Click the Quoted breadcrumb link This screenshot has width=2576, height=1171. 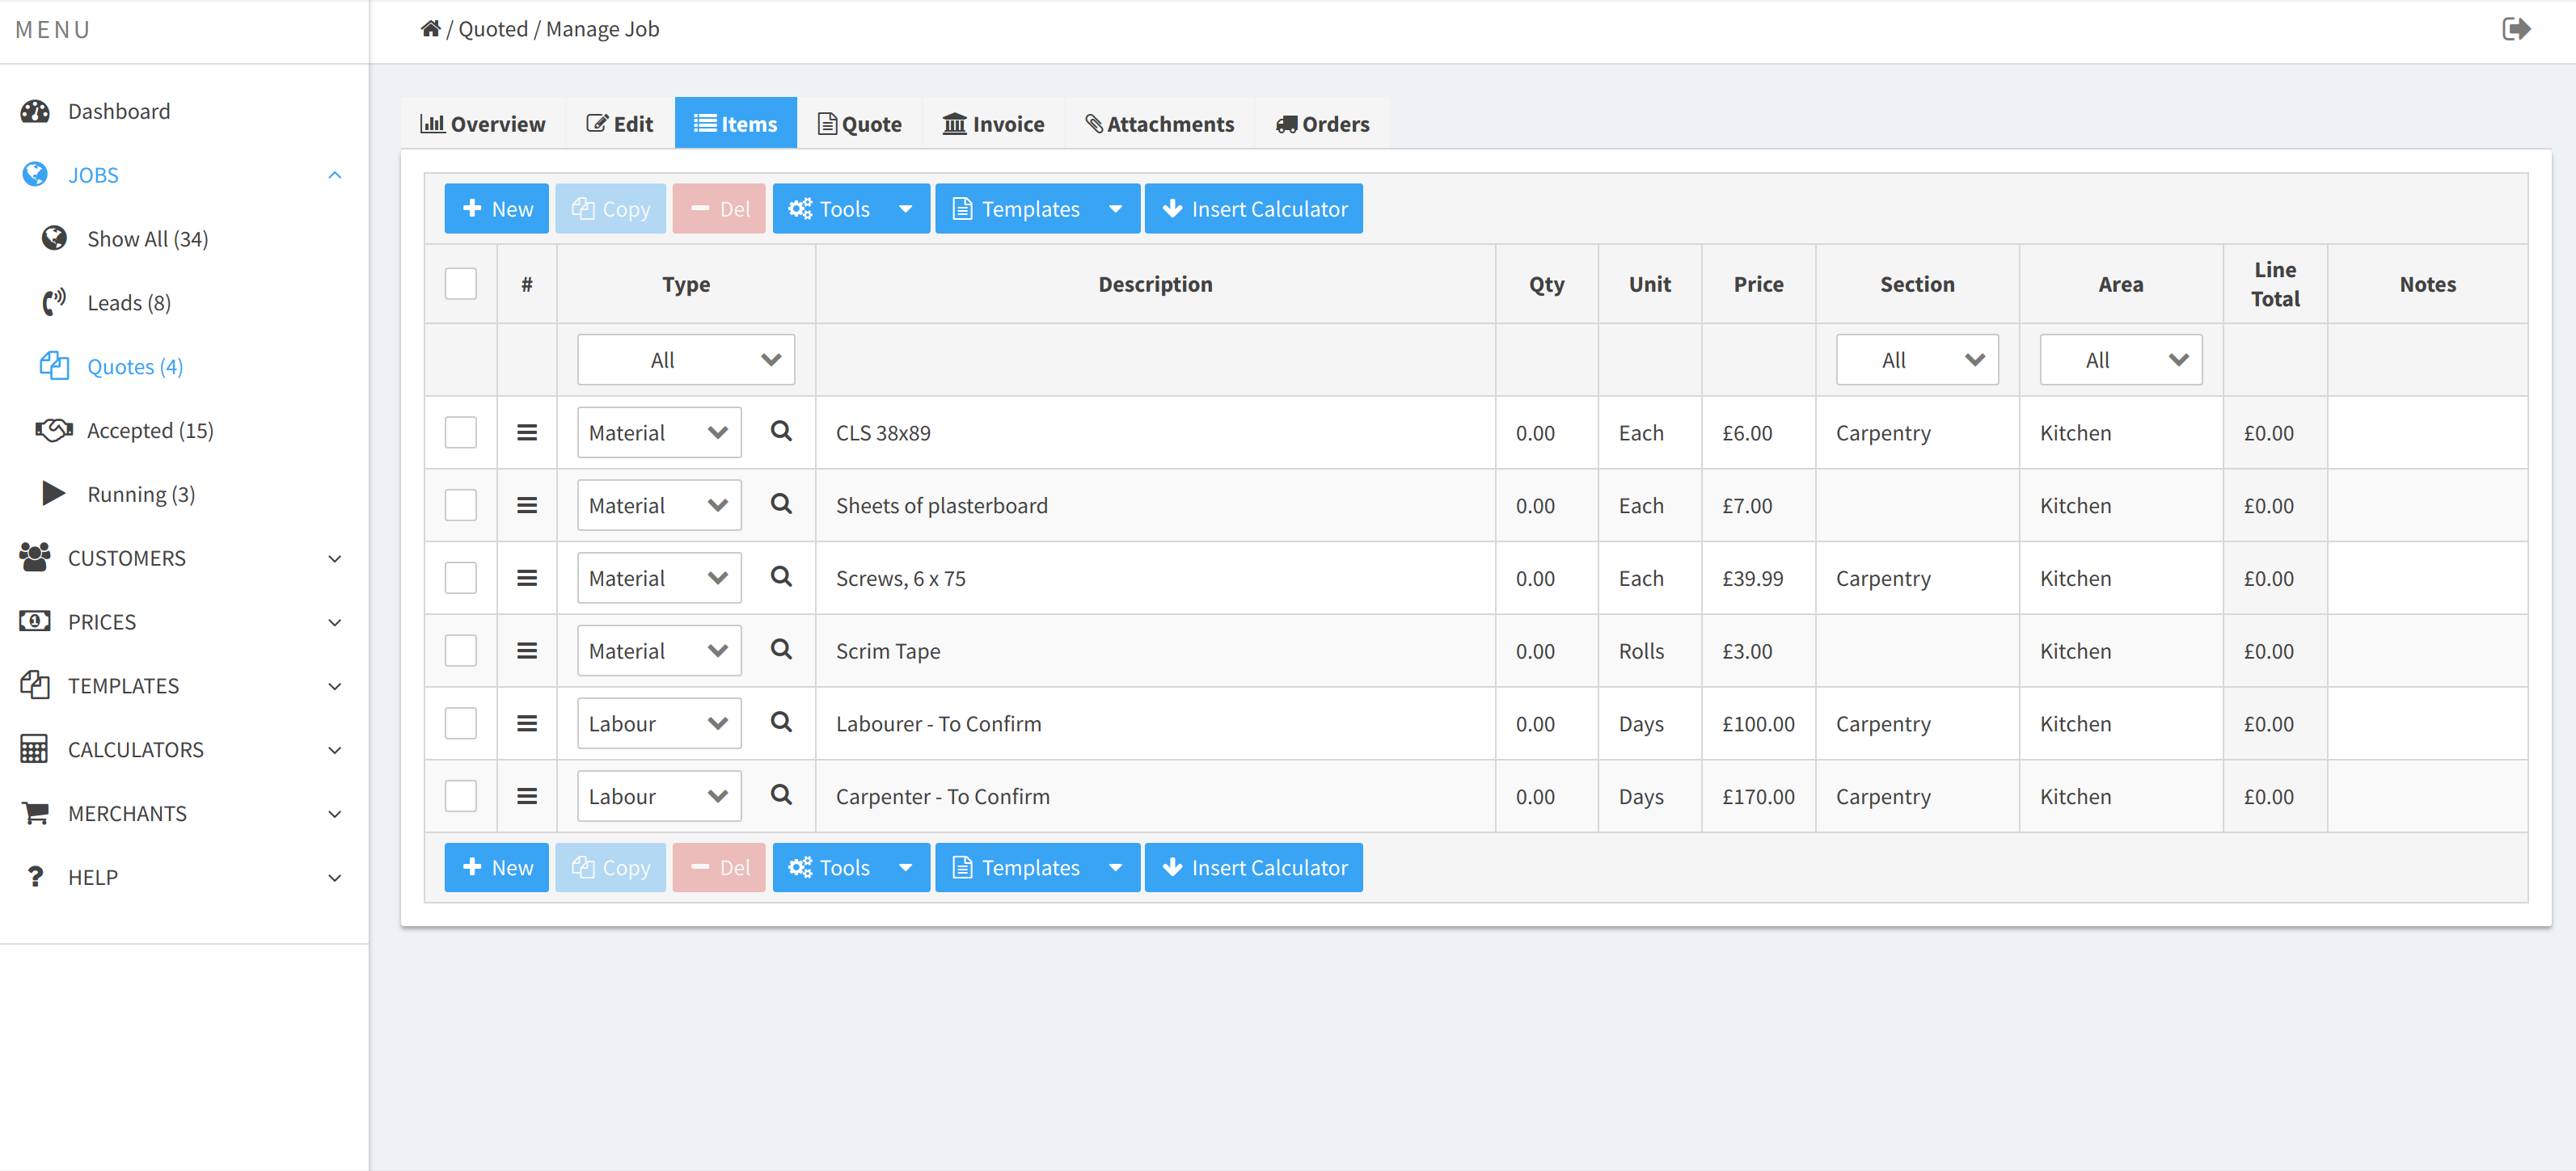point(493,29)
